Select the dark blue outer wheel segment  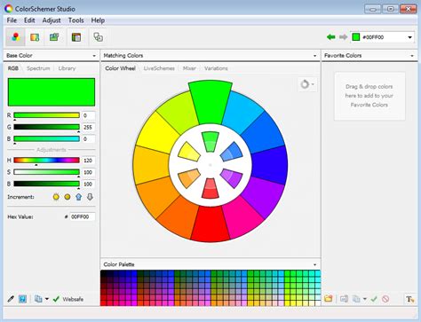[269, 165]
